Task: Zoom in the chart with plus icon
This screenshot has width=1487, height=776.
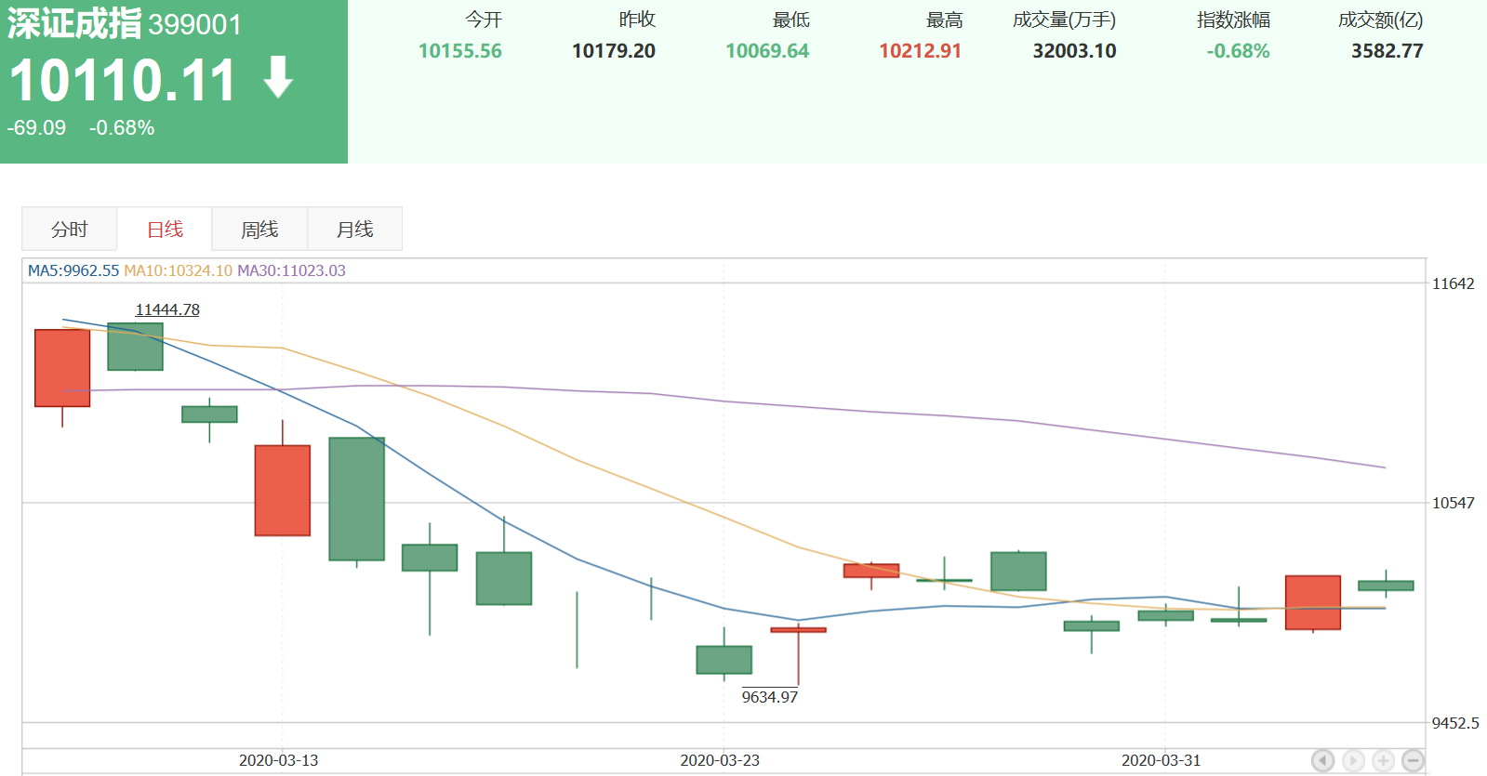Action: coord(1384,760)
